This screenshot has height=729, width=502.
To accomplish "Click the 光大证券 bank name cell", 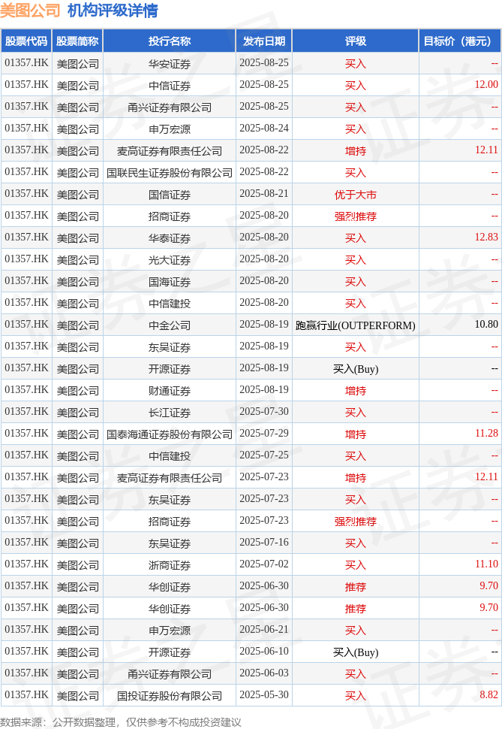I will 170,260.
